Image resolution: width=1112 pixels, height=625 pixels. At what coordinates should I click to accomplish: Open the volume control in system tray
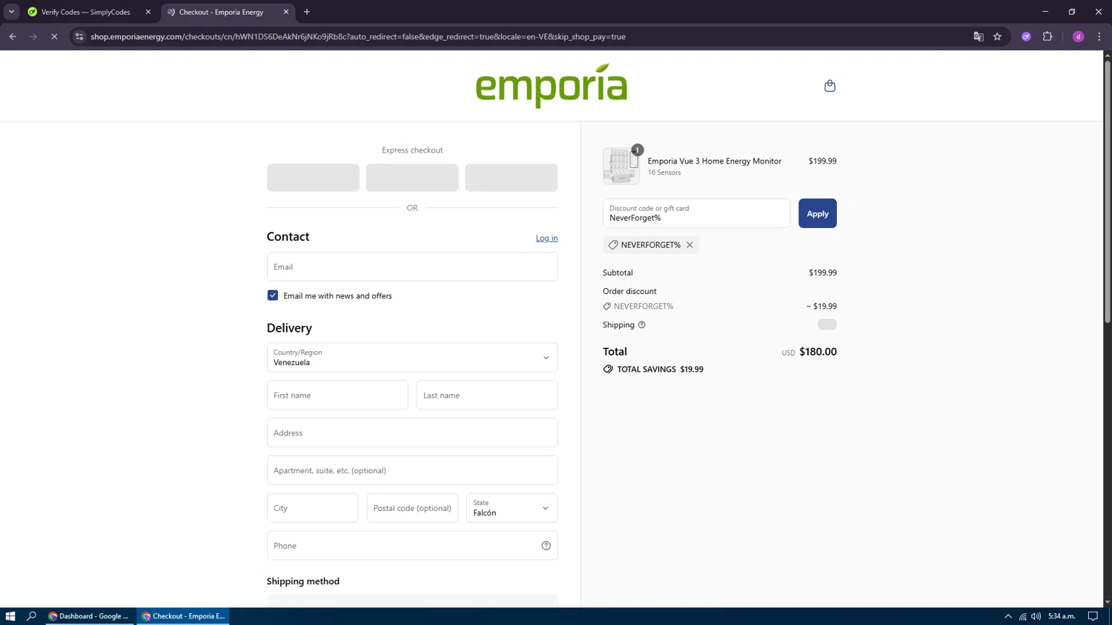click(1036, 616)
